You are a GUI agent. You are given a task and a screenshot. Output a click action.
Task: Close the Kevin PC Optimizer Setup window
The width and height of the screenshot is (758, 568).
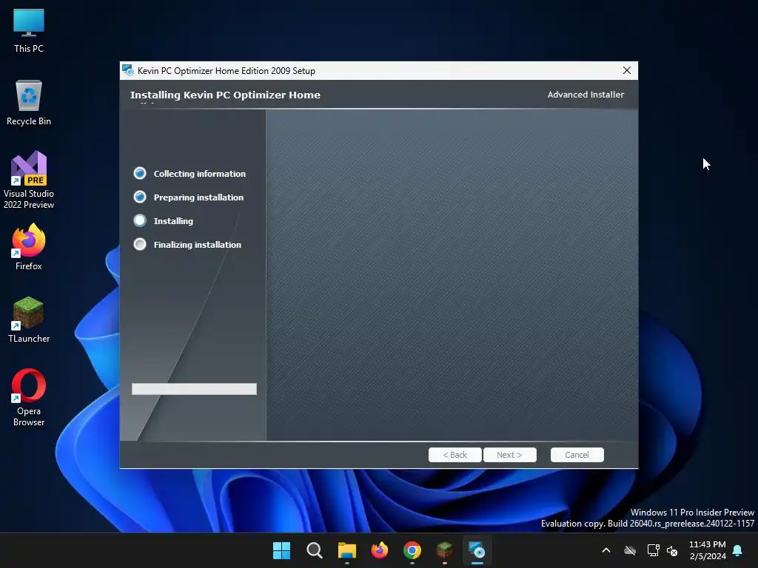[627, 70]
